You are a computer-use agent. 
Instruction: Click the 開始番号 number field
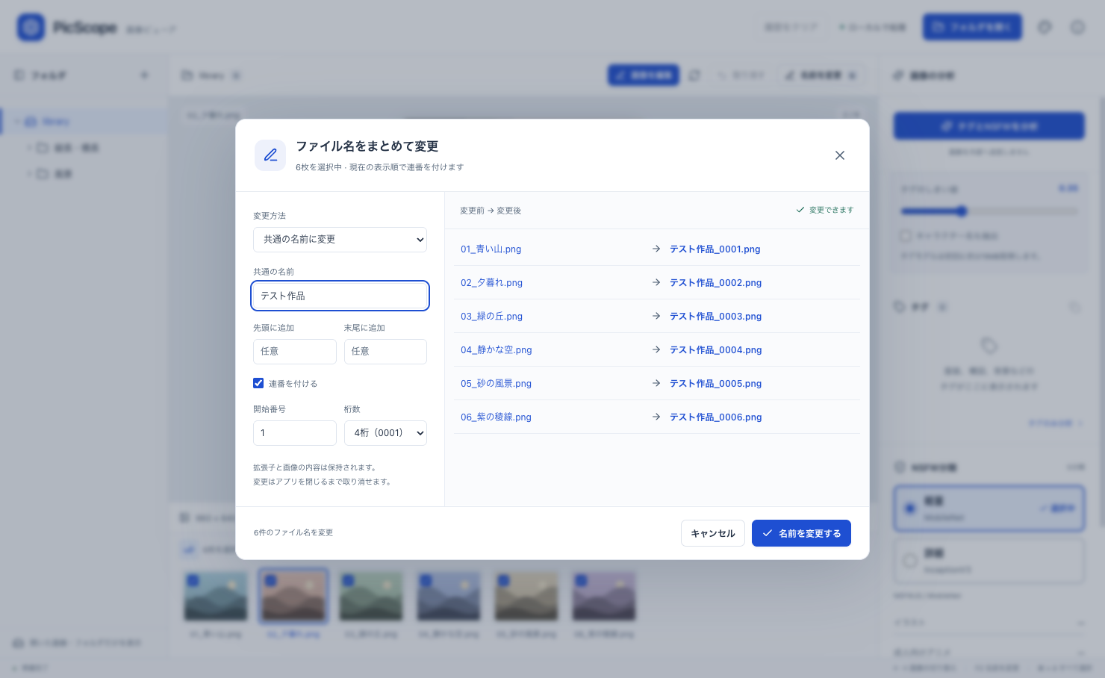pos(295,433)
